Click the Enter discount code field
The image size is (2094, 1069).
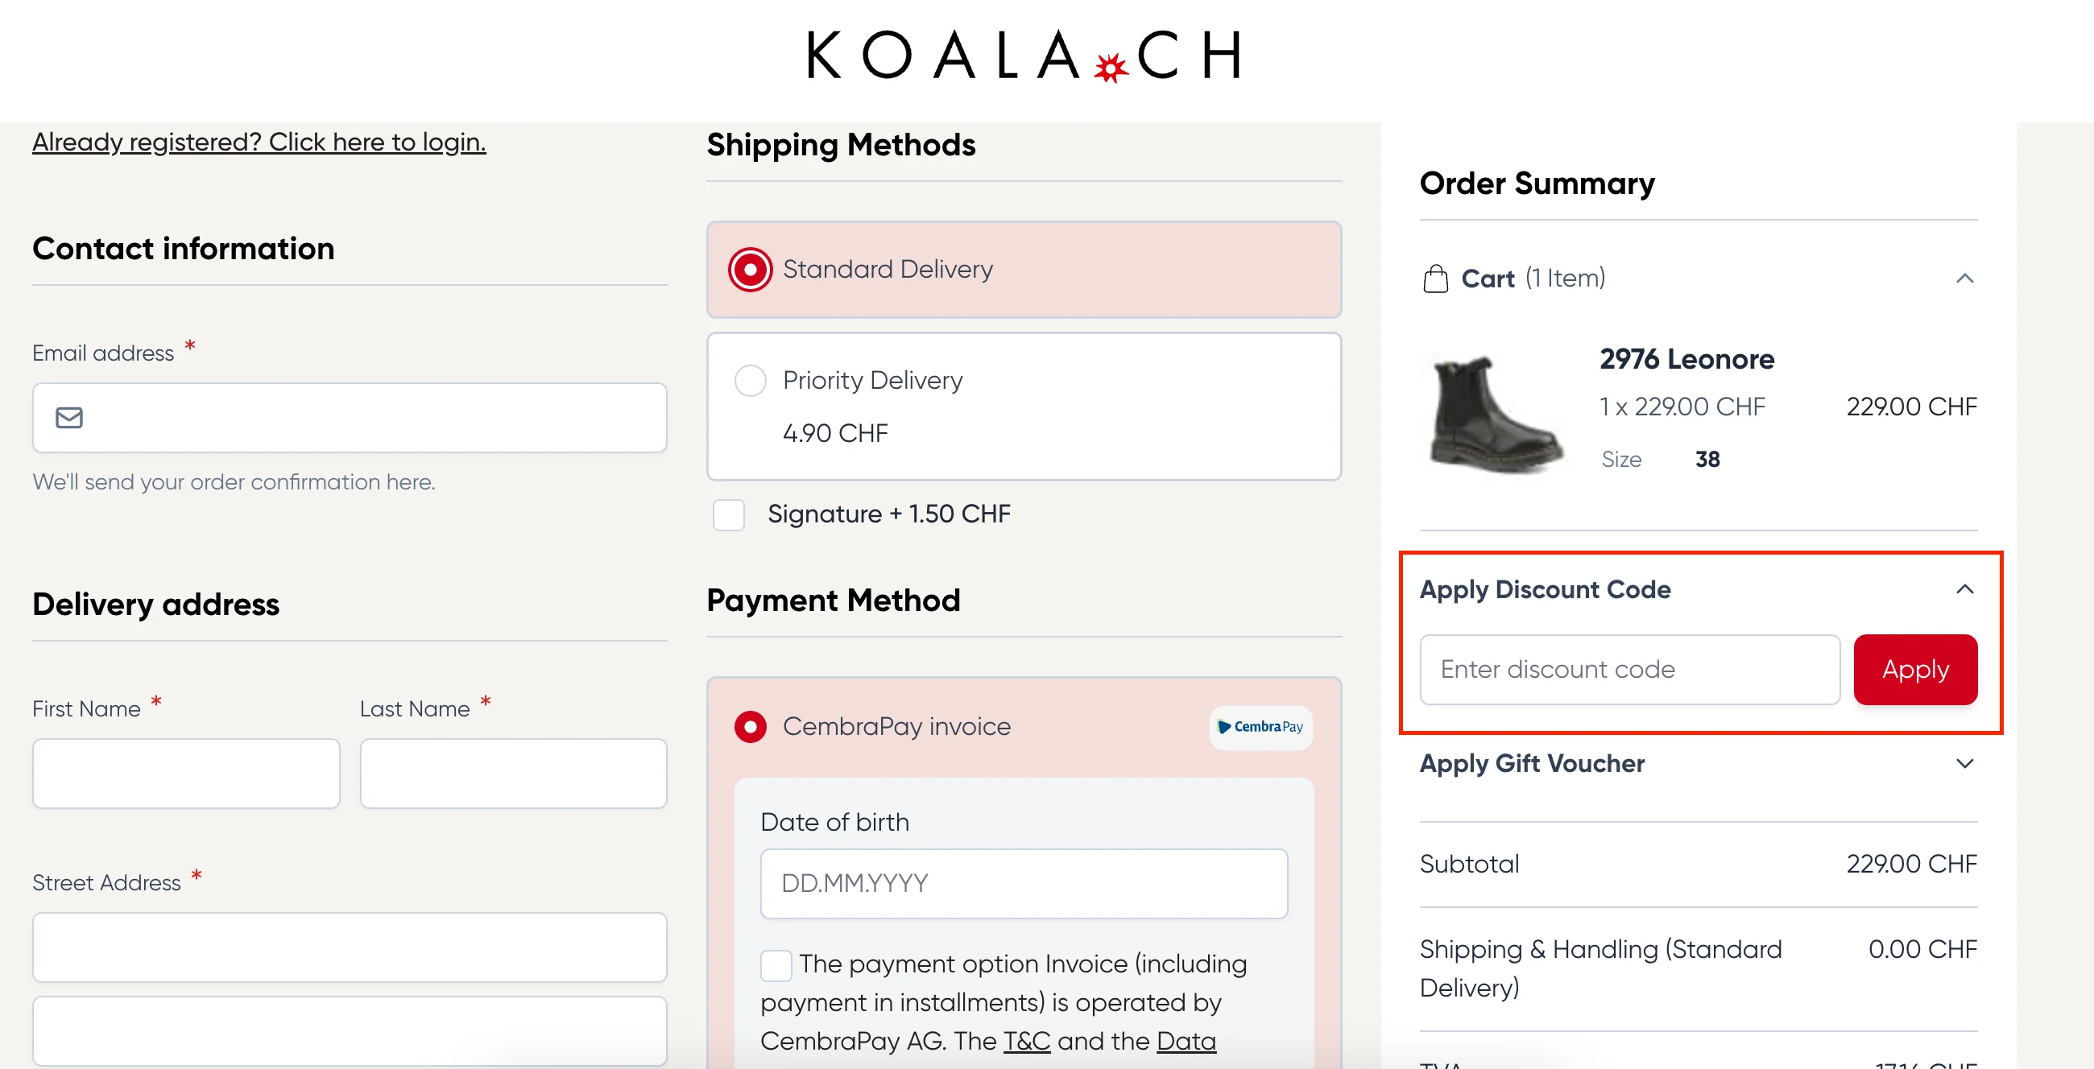(x=1628, y=669)
